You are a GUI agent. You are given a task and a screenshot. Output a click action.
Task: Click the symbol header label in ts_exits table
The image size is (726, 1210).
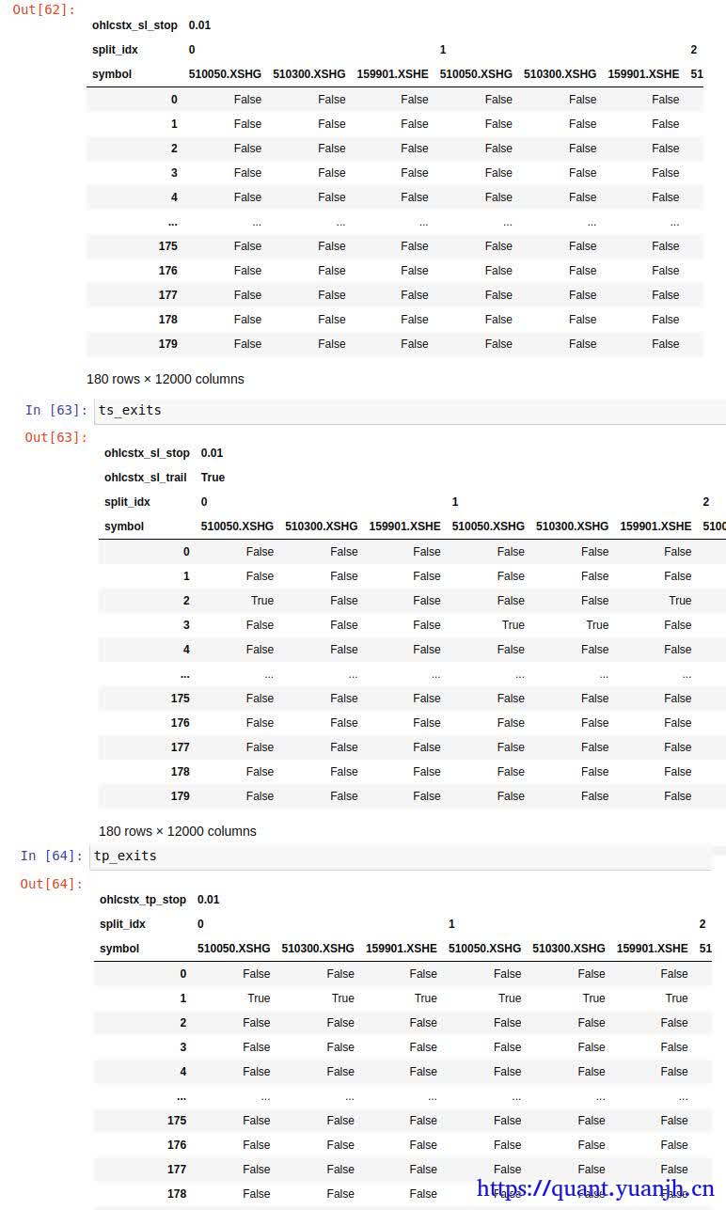tap(124, 526)
